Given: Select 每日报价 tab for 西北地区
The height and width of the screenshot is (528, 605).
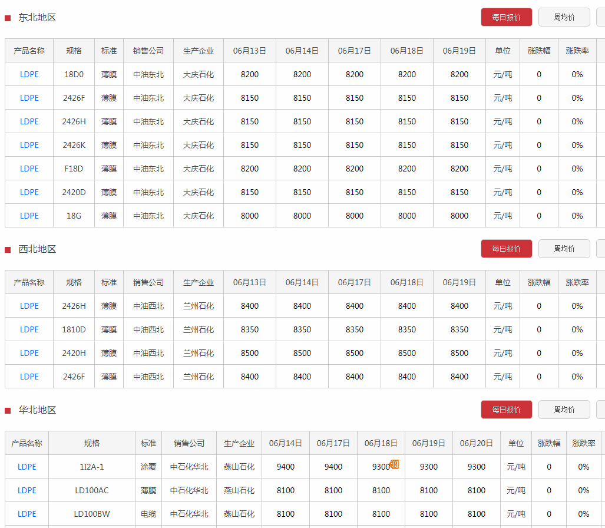Looking at the screenshot, I should tap(506, 249).
